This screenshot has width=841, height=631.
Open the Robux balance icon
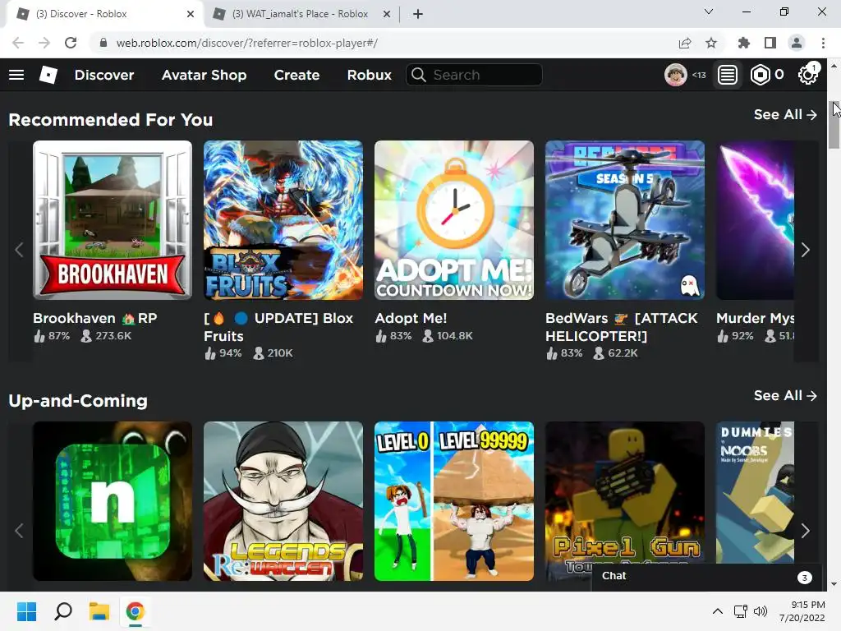pyautogui.click(x=760, y=75)
